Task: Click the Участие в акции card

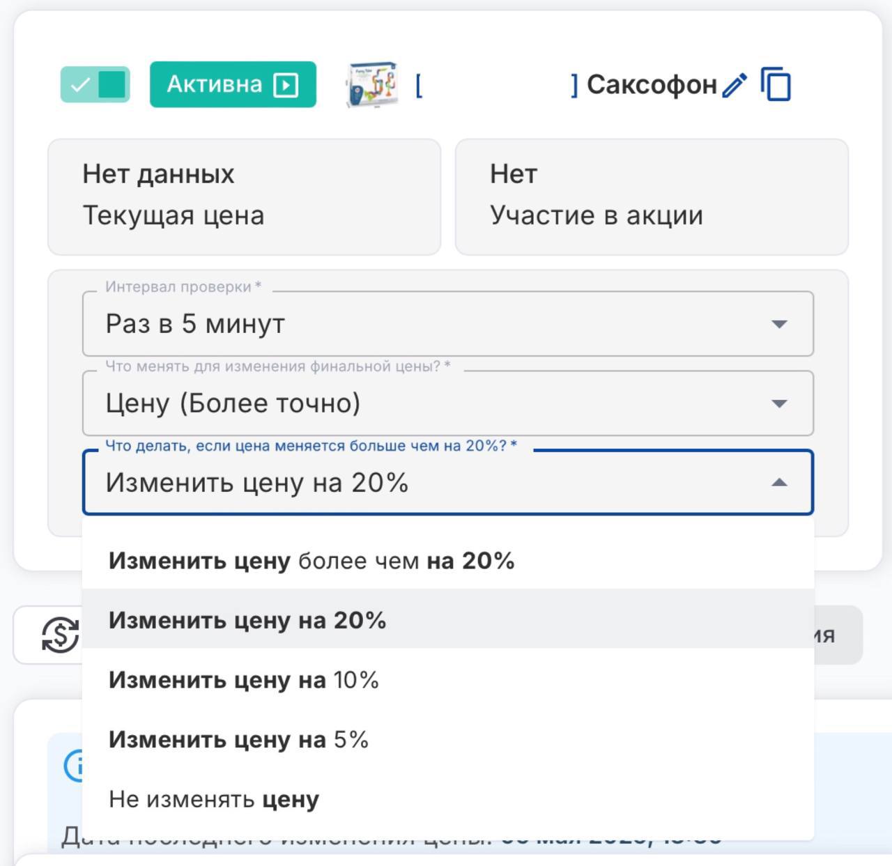Action: (x=651, y=196)
